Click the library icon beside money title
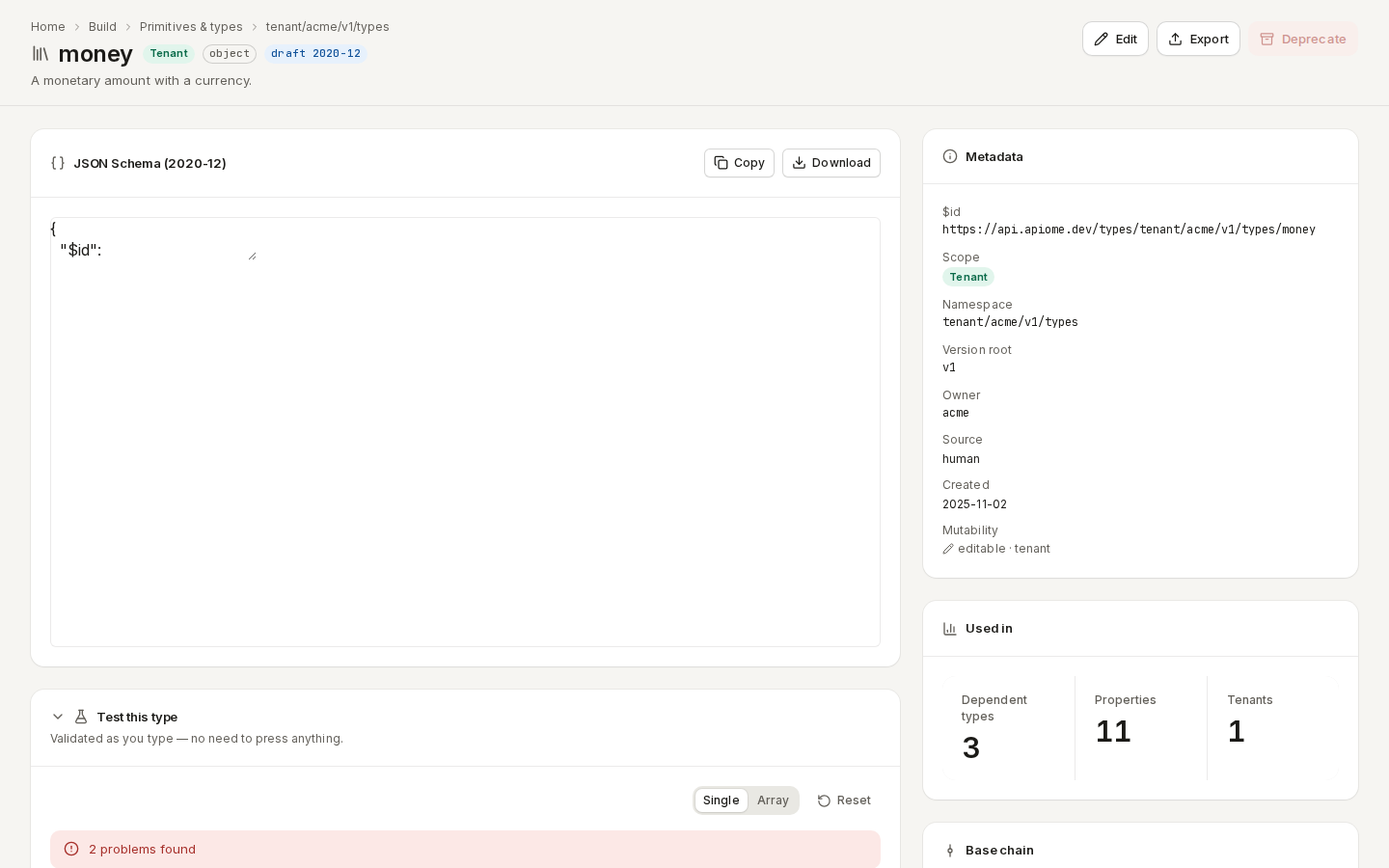1389x868 pixels. coord(40,54)
